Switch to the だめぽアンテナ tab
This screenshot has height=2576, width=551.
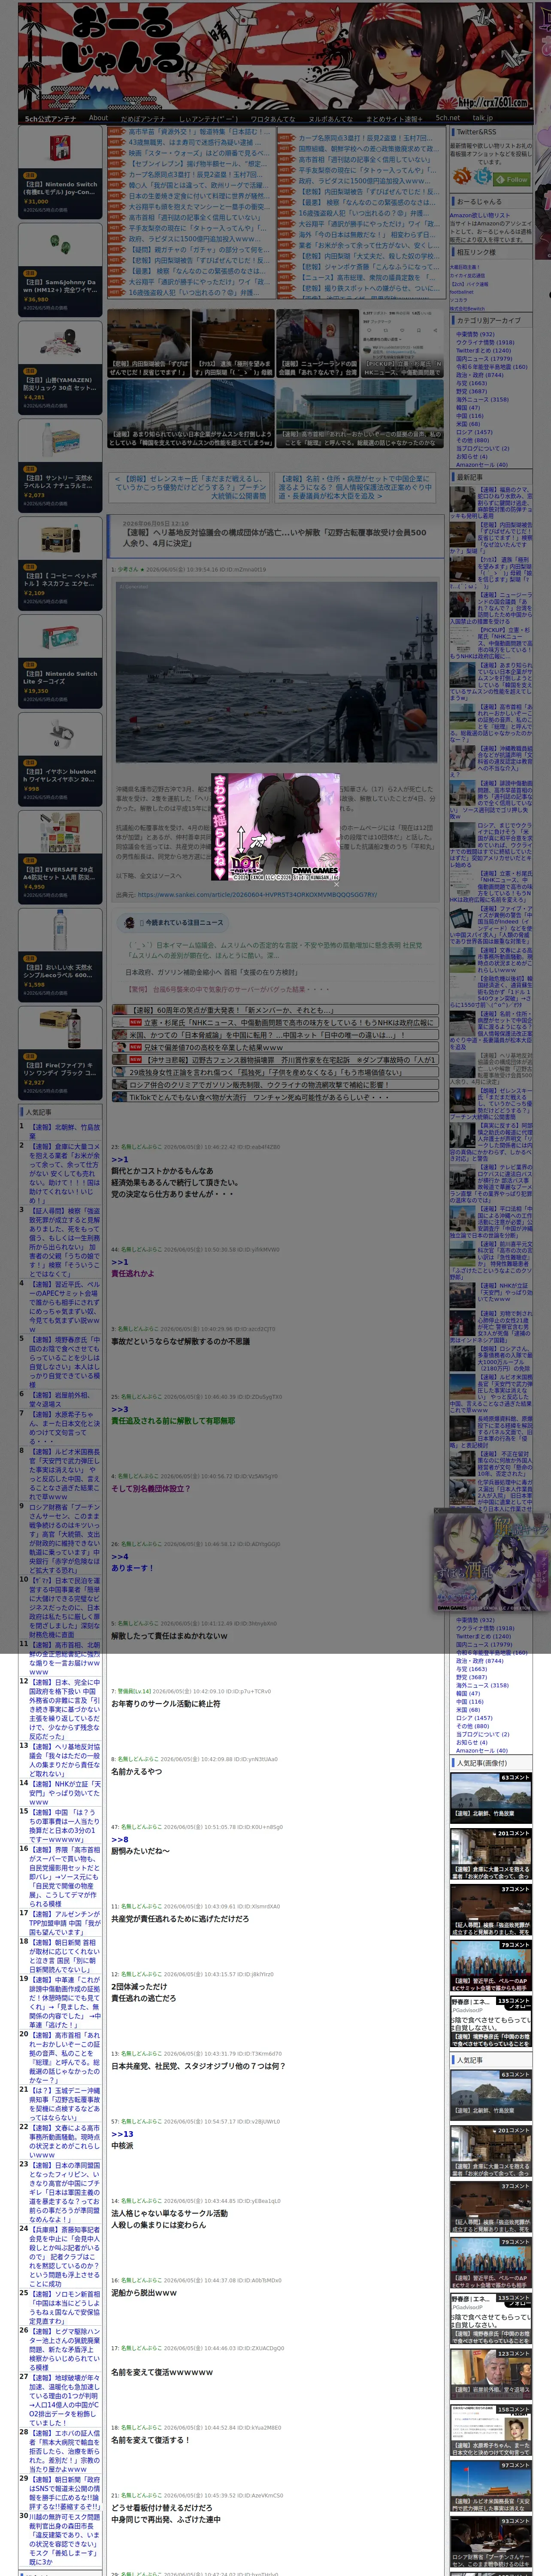pyautogui.click(x=143, y=119)
